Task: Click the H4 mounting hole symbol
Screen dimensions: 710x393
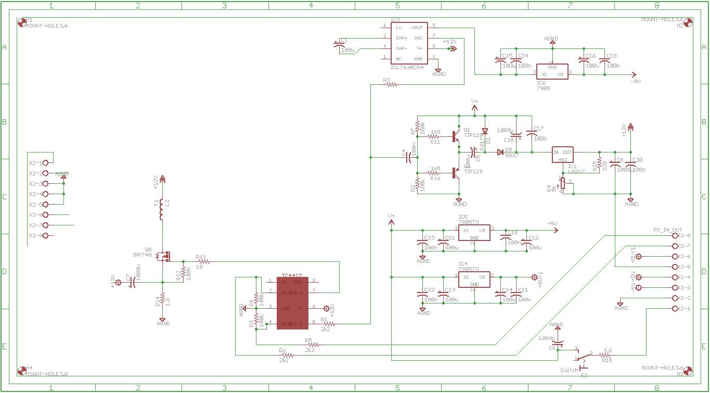Action: point(22,371)
